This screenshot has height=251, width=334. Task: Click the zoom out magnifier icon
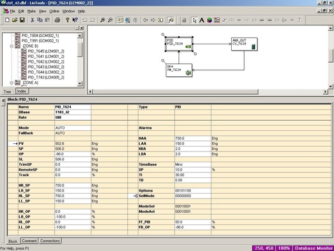point(110,20)
